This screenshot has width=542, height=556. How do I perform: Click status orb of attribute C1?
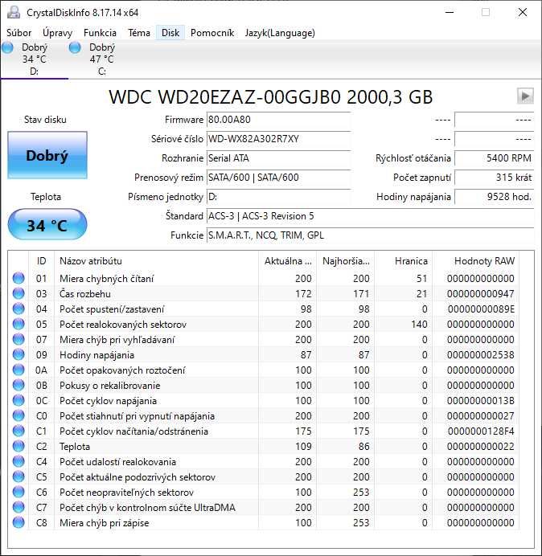(18, 431)
